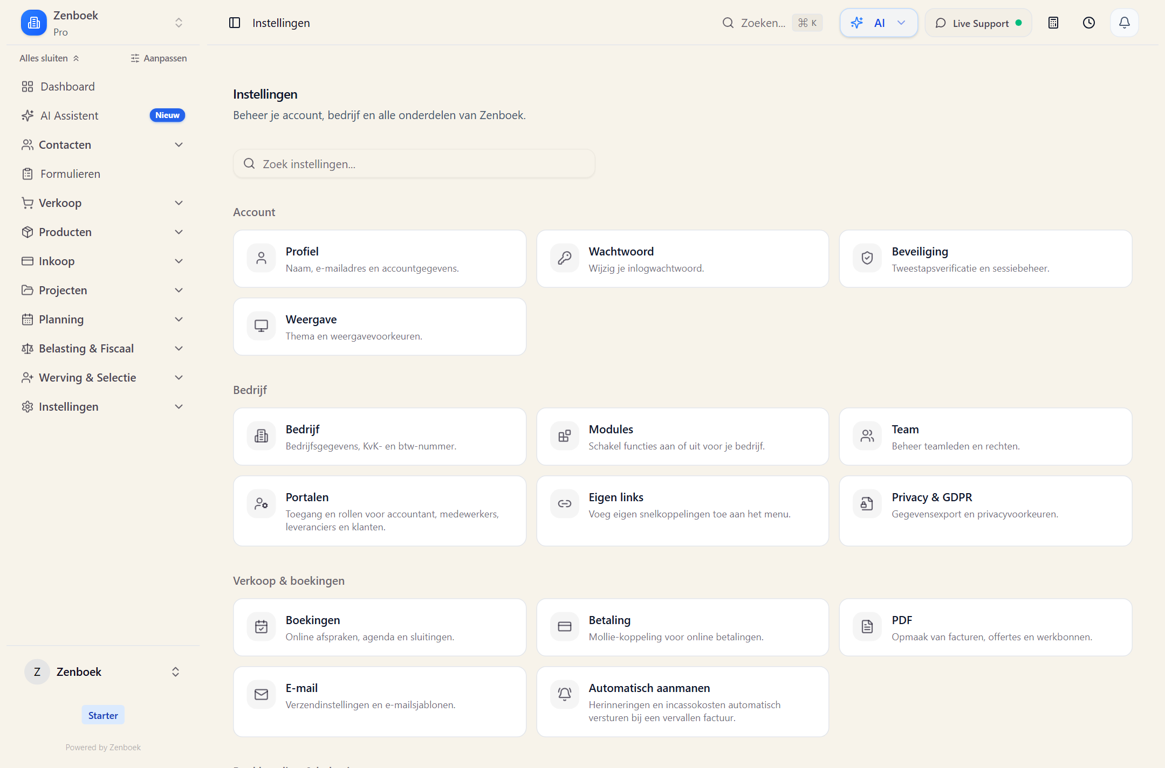The height and width of the screenshot is (768, 1165).
Task: Expand the Contacten menu chevron
Action: 179,144
